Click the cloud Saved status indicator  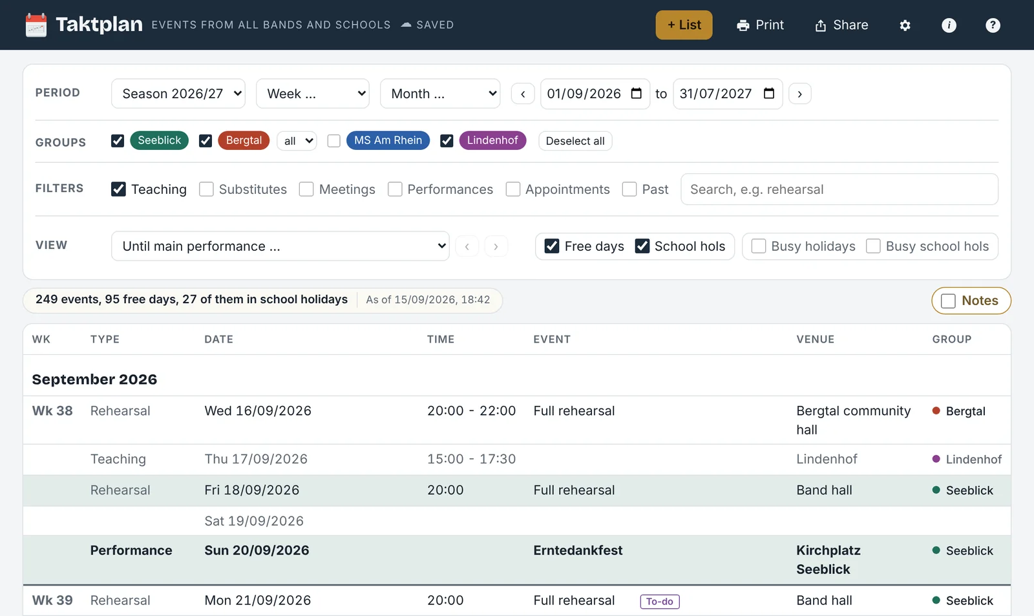(427, 25)
